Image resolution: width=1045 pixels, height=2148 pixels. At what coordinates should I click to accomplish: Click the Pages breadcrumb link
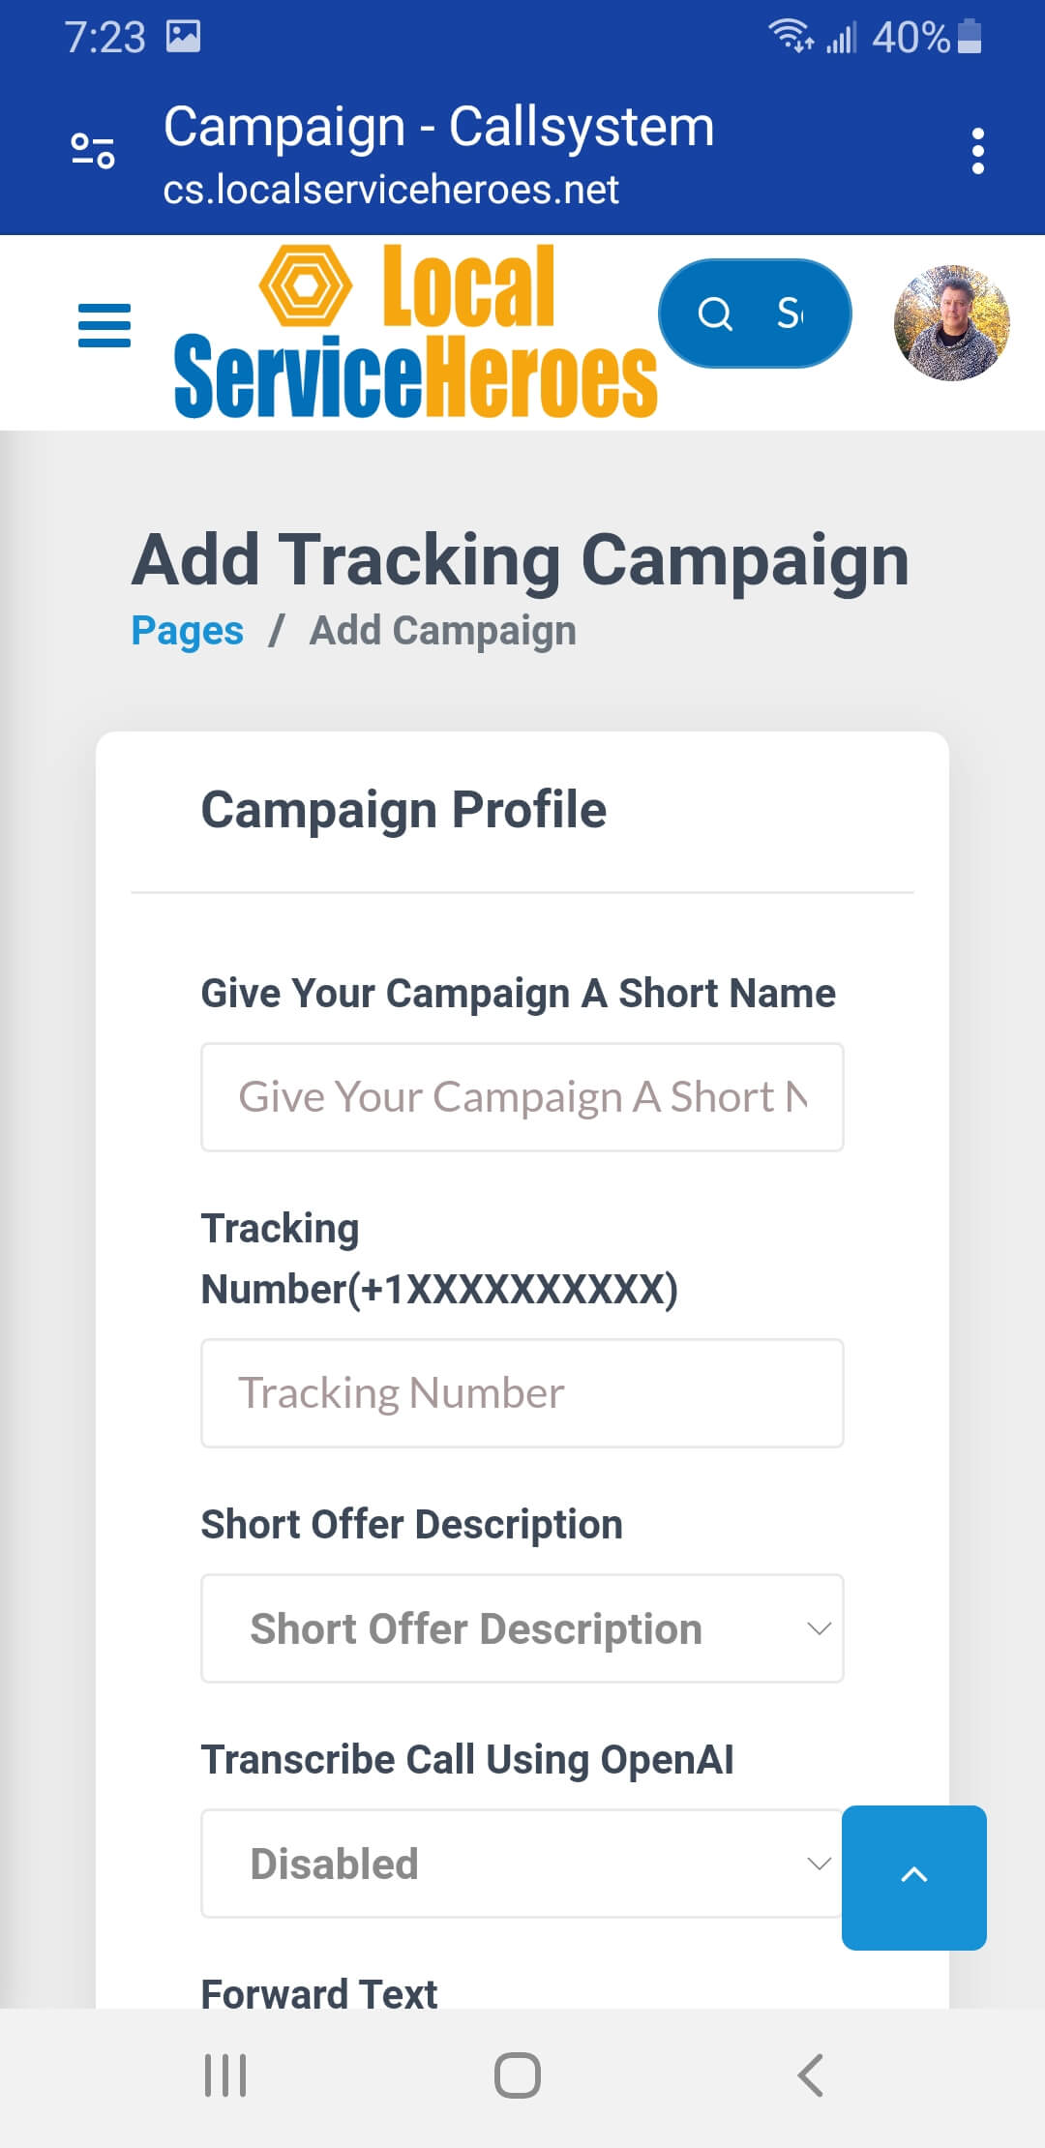point(187,631)
